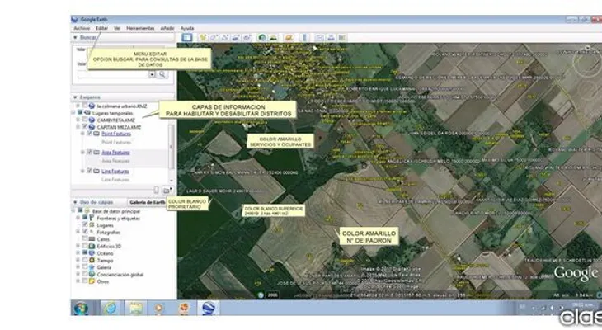Viewport: 602px width, 330px height.
Task: Open the Ayuda menu
Action: coord(187,28)
